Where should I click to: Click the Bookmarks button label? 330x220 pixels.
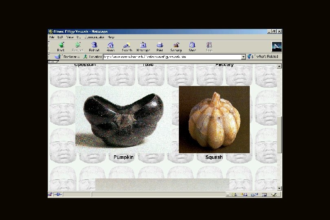point(72,57)
